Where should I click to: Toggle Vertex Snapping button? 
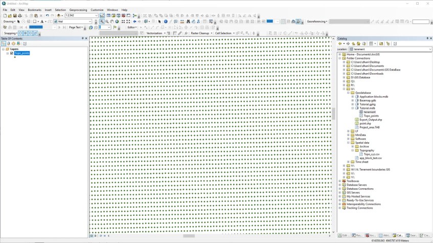click(x=30, y=33)
